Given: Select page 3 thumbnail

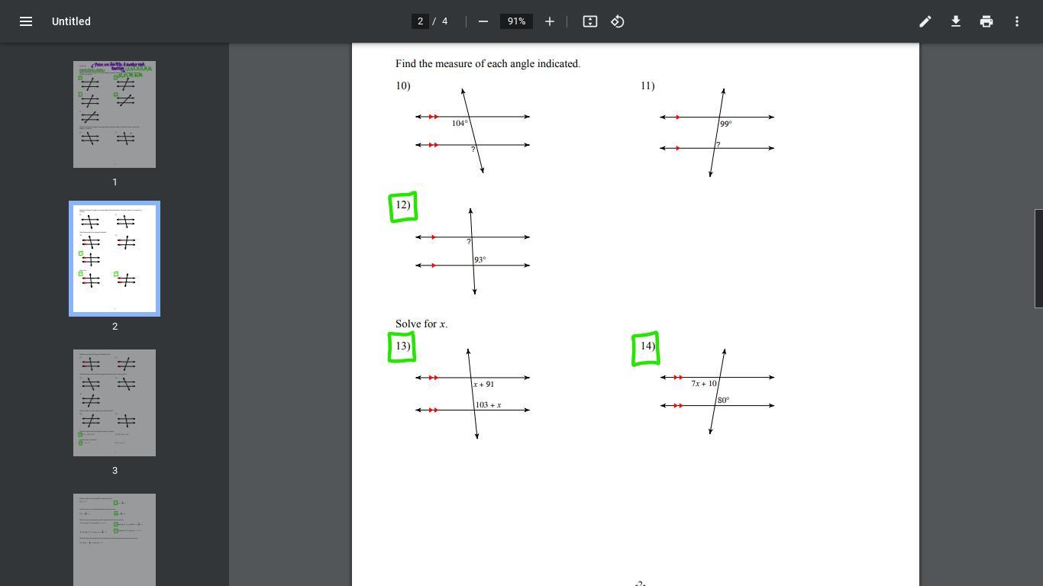Looking at the screenshot, I should (x=115, y=403).
